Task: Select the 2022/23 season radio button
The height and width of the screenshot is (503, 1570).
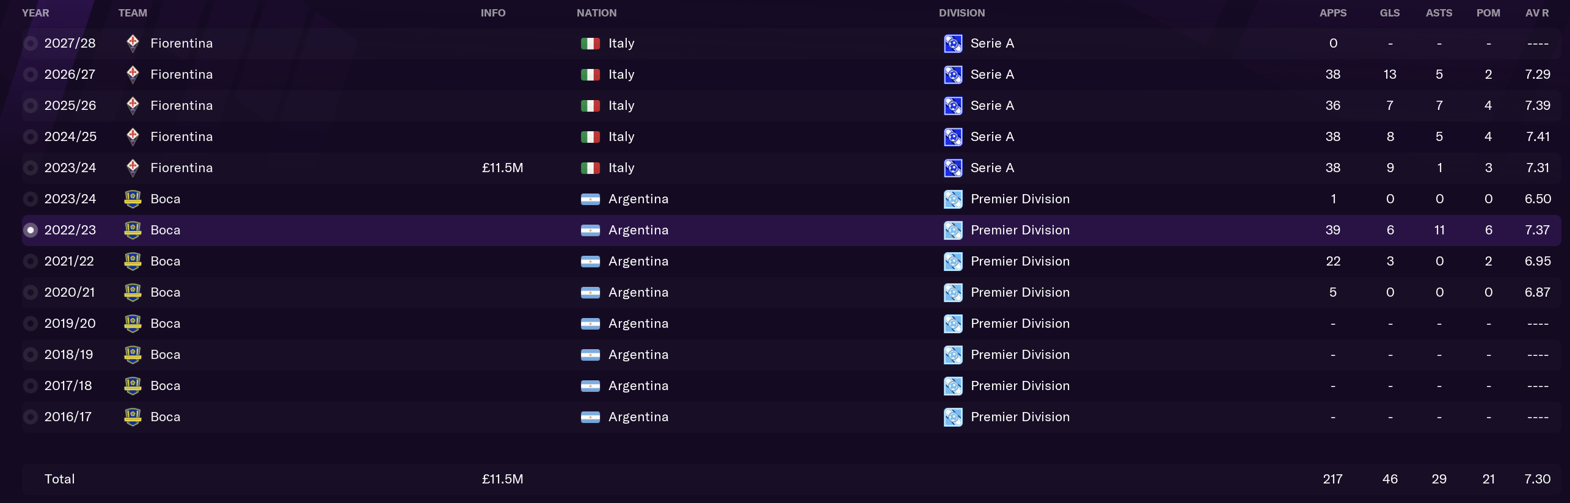Action: click(x=30, y=230)
